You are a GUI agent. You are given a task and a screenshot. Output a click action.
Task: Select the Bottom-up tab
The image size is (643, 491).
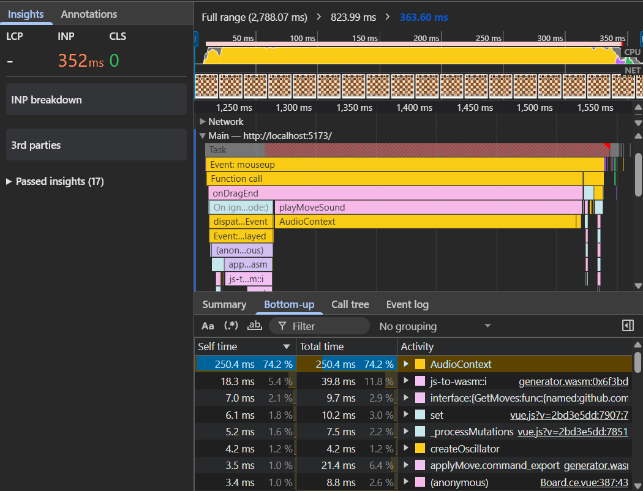[x=289, y=304]
